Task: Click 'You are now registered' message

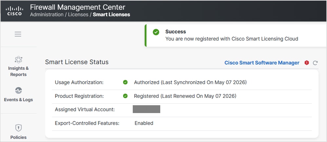Action: pyautogui.click(x=232, y=39)
